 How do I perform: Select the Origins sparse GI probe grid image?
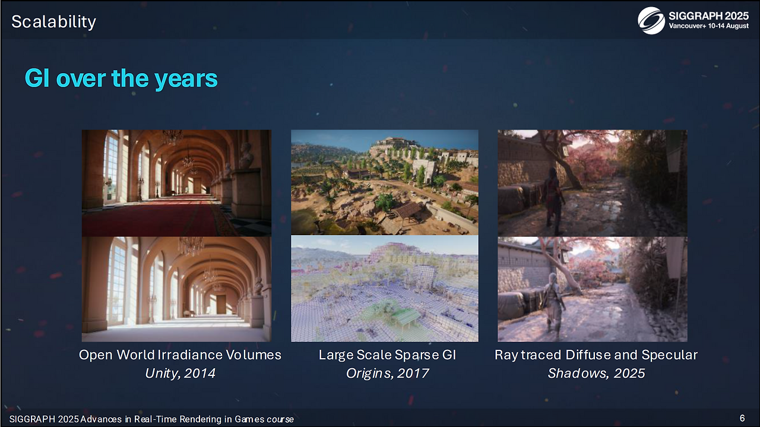tap(384, 289)
